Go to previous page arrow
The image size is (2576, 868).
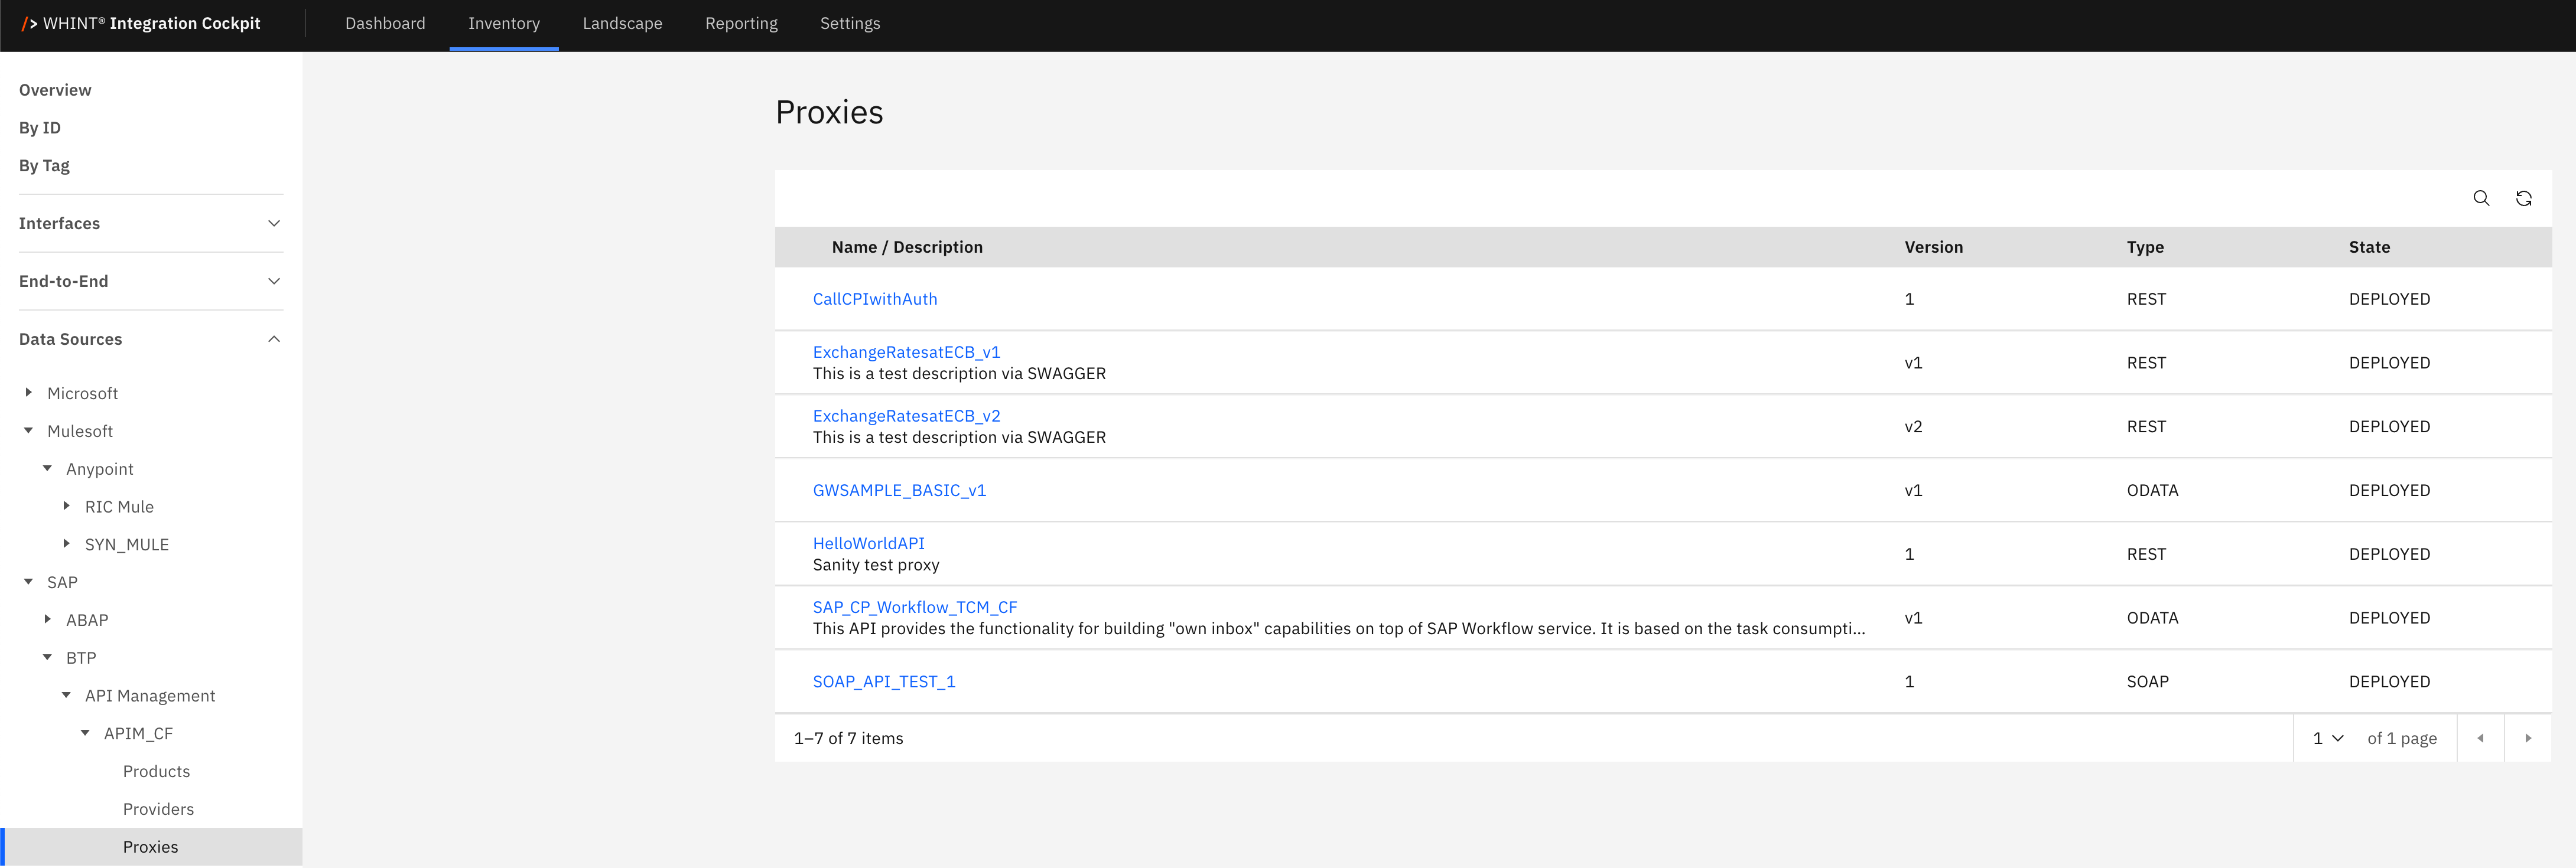pos(2480,738)
